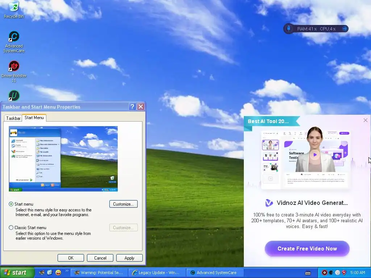Click the help question mark in Properties dialog

[133, 107]
